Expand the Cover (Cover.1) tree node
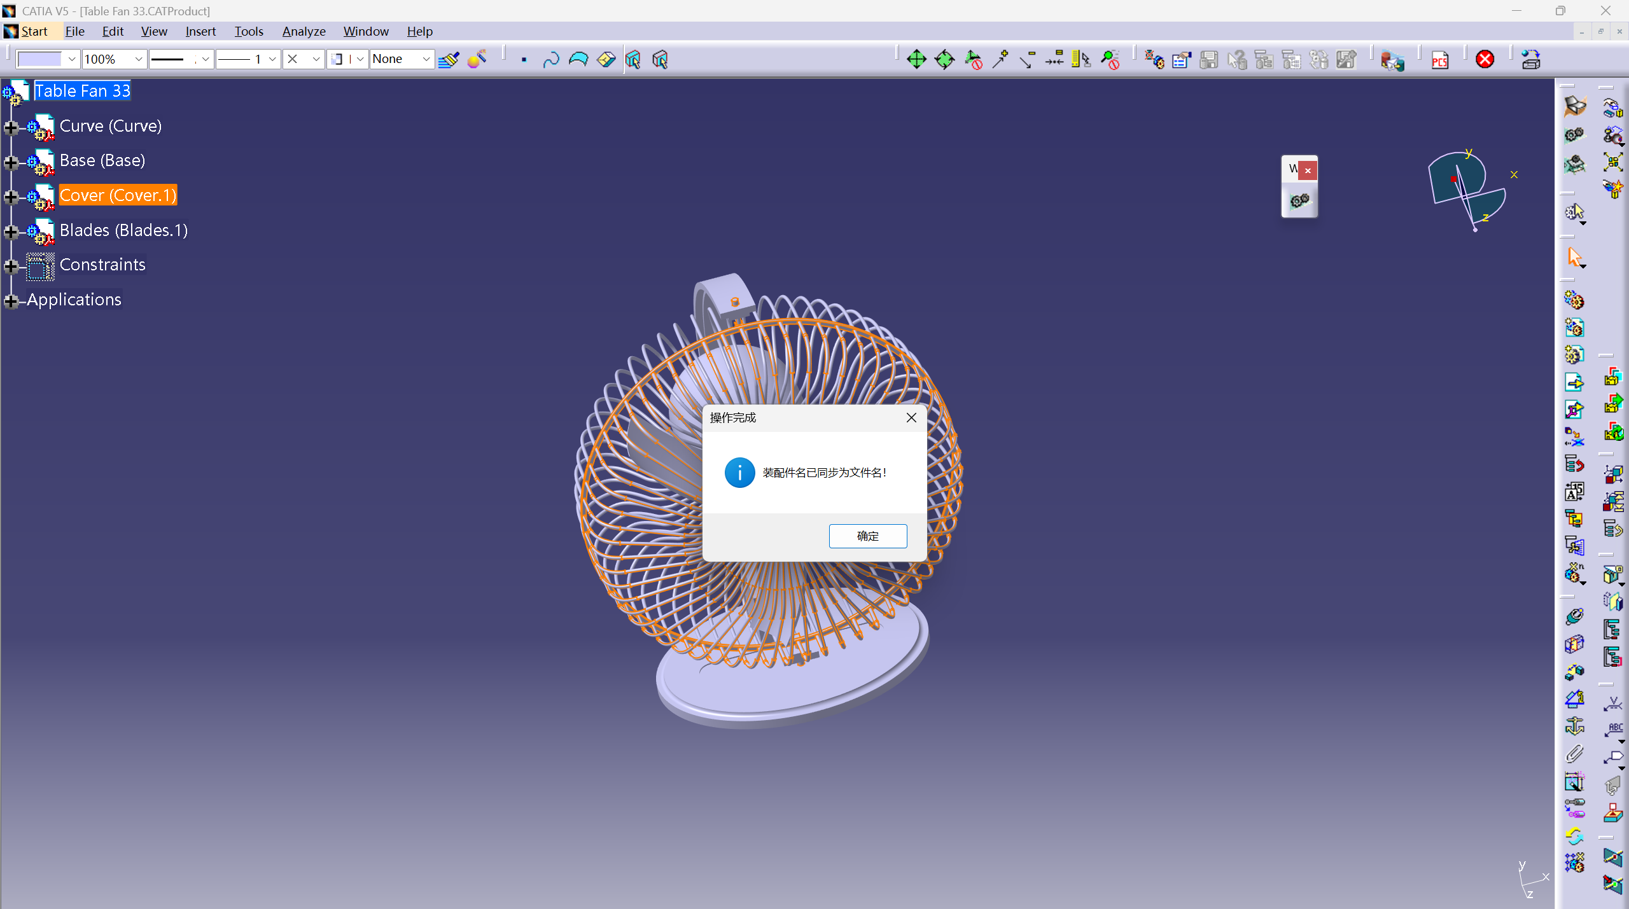Image resolution: width=1629 pixels, height=909 pixels. (10, 197)
